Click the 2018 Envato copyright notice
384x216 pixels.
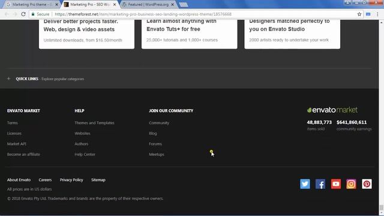[85, 199]
